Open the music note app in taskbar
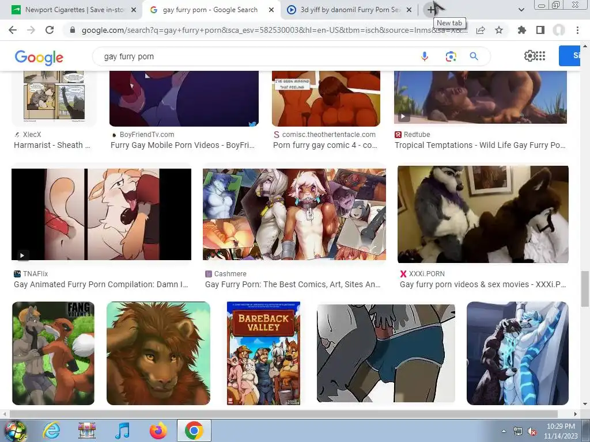590x442 pixels. pos(122,430)
